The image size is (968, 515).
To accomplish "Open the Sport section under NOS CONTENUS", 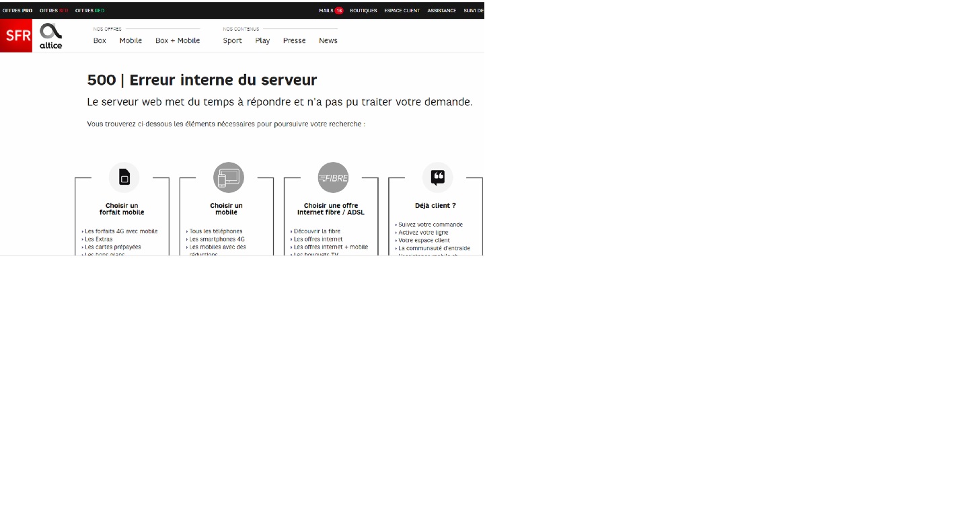I will coord(232,40).
